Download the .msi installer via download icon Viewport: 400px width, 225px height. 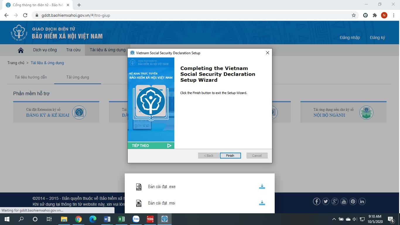pos(262,203)
